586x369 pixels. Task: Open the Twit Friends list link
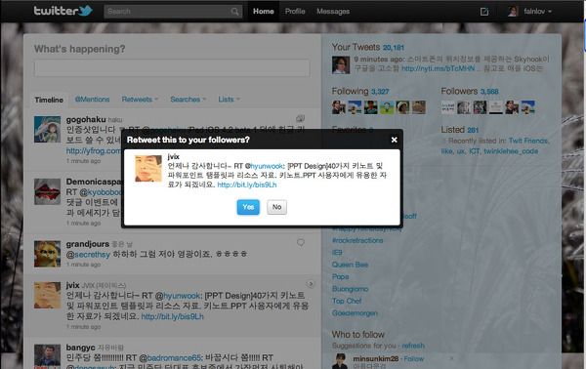[528, 141]
